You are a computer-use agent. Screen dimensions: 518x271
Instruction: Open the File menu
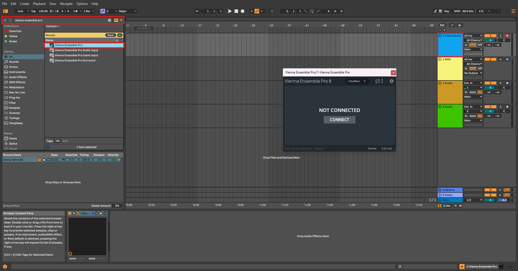click(5, 4)
